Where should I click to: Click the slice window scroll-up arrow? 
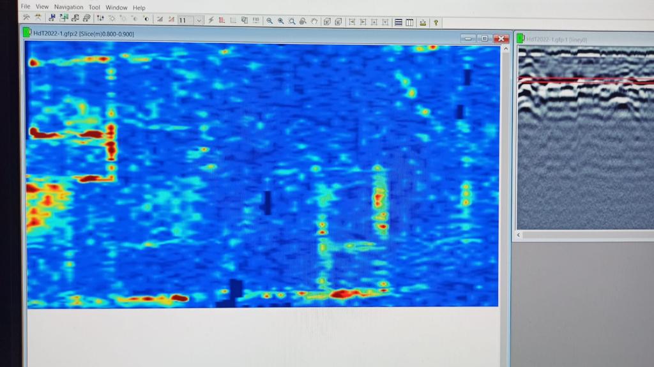506,49
